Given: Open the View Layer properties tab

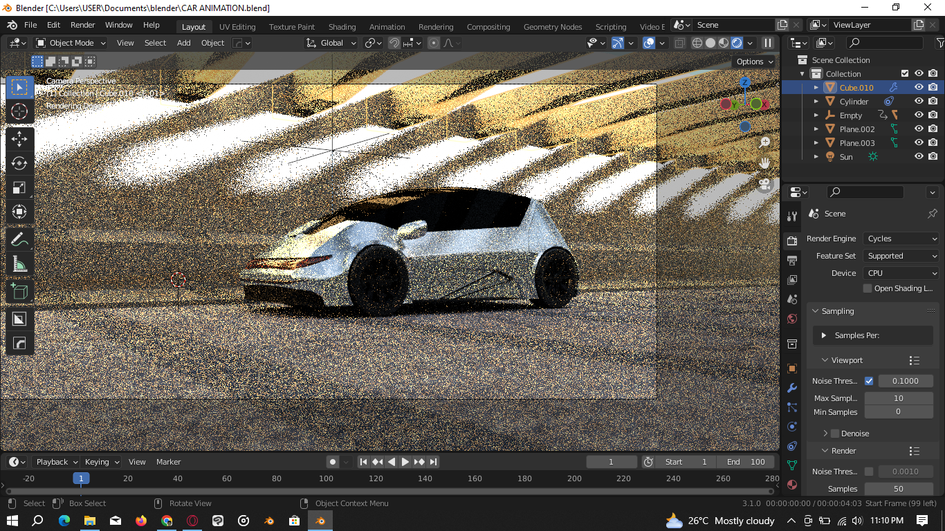Looking at the screenshot, I should point(792,279).
